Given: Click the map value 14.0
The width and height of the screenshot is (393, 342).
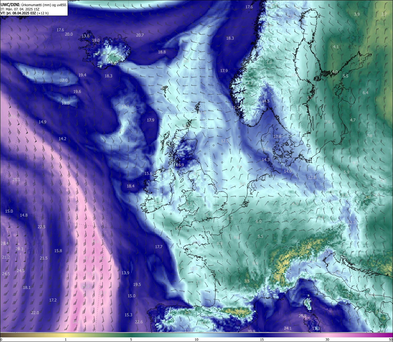Looking at the screenshot, I should [x=288, y=171].
